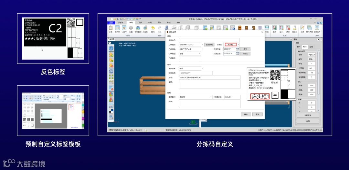349x170 pixels.
Task: Click the 显示 show holes icon
Action: pos(281,29)
